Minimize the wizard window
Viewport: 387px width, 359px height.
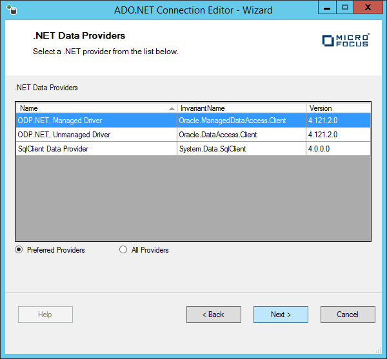tap(327, 7)
